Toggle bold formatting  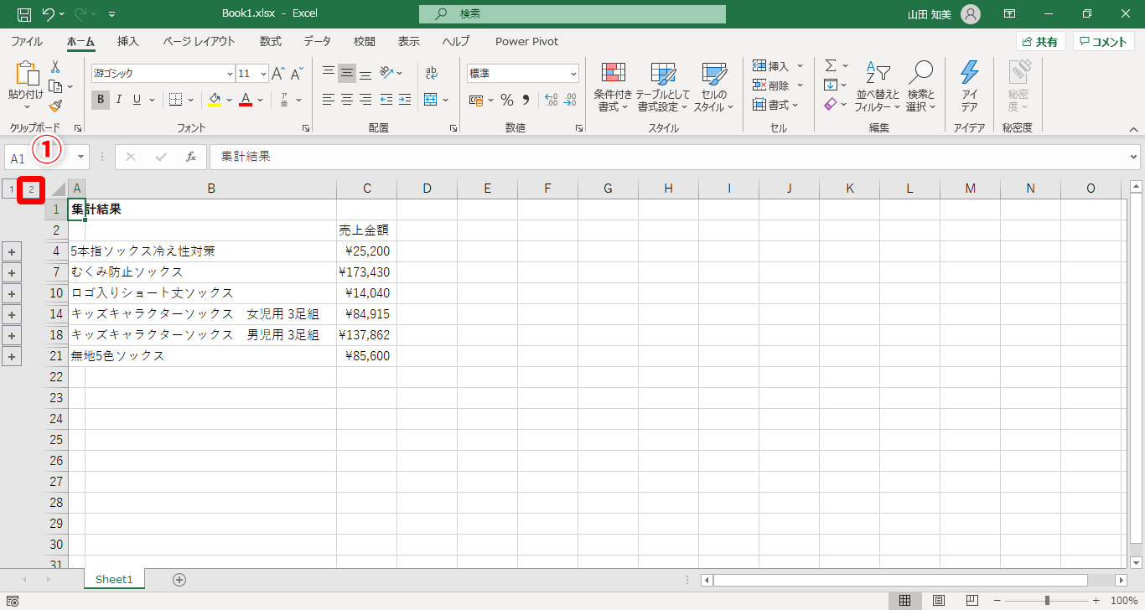101,100
